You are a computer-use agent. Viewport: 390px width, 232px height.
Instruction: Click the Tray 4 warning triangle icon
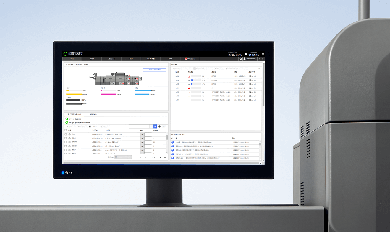tap(189, 88)
